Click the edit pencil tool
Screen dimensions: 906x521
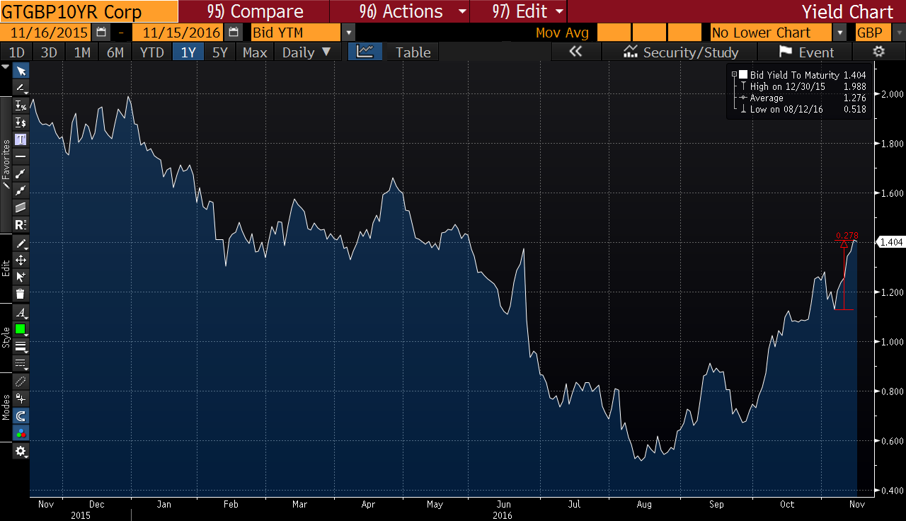[x=21, y=244]
